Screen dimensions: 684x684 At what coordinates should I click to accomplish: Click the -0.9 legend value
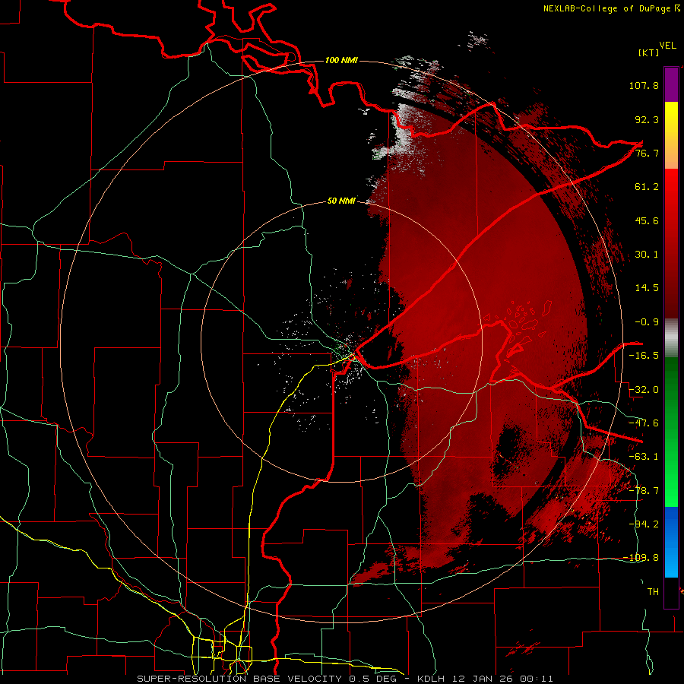click(647, 322)
